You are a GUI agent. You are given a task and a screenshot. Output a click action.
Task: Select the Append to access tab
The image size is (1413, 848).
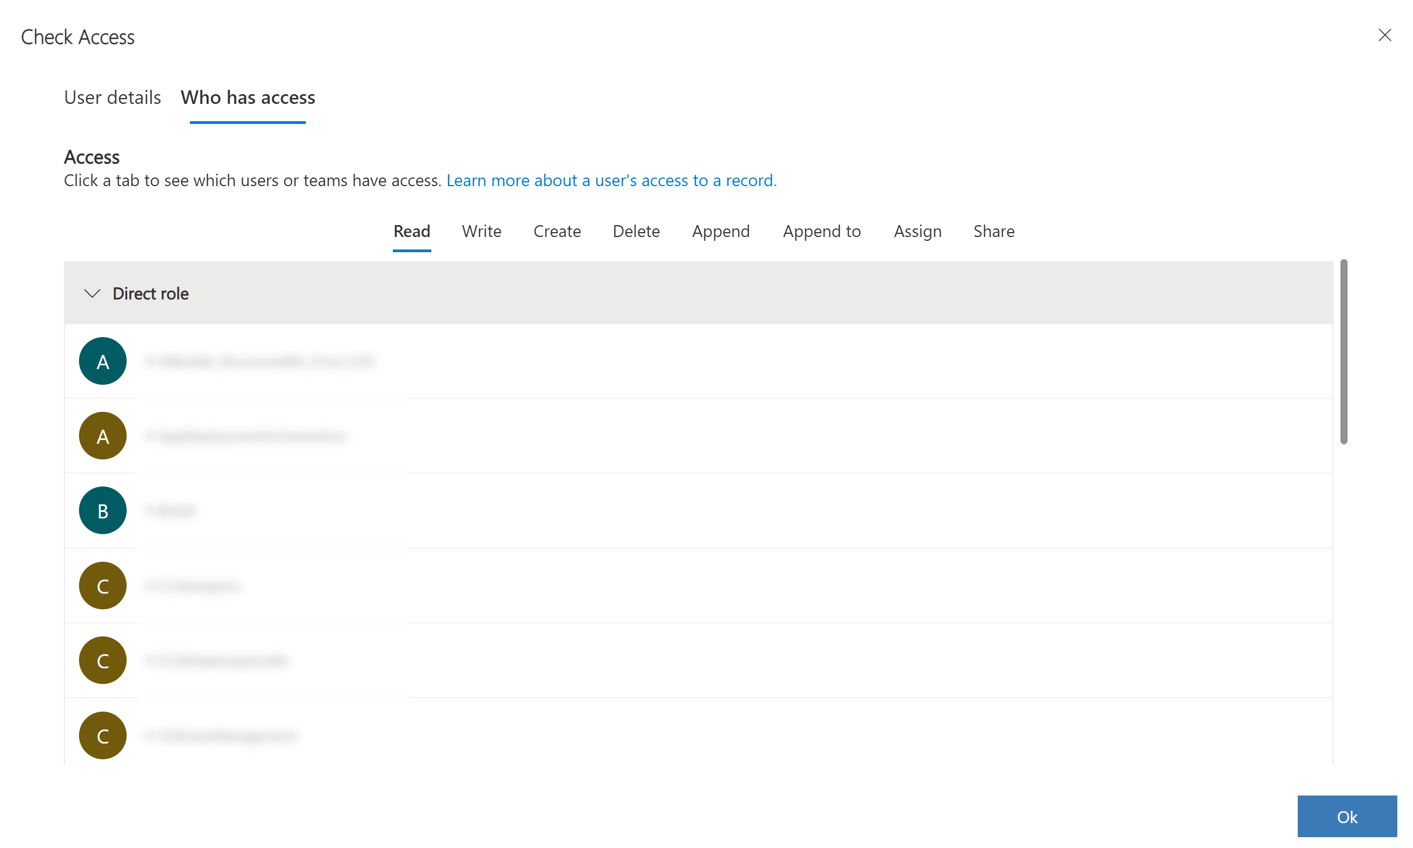tap(820, 230)
